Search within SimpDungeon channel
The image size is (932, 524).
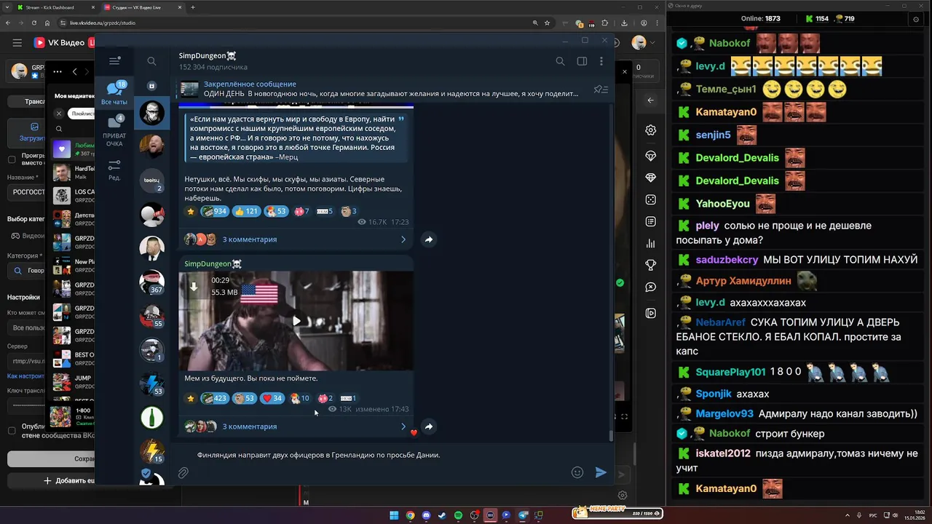click(x=560, y=61)
